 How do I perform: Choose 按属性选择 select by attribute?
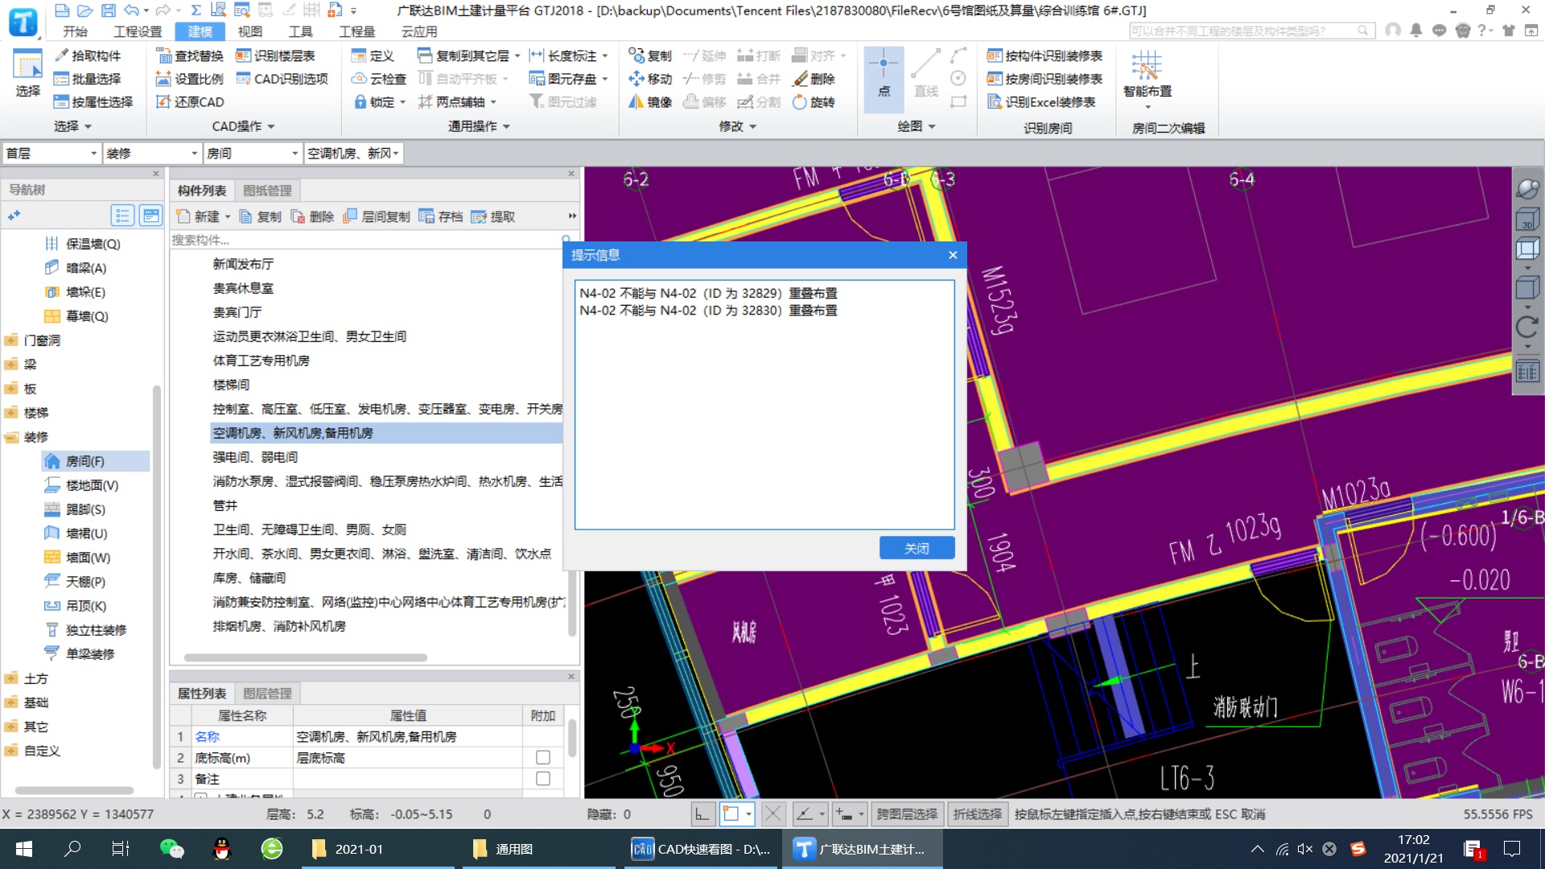click(x=93, y=102)
